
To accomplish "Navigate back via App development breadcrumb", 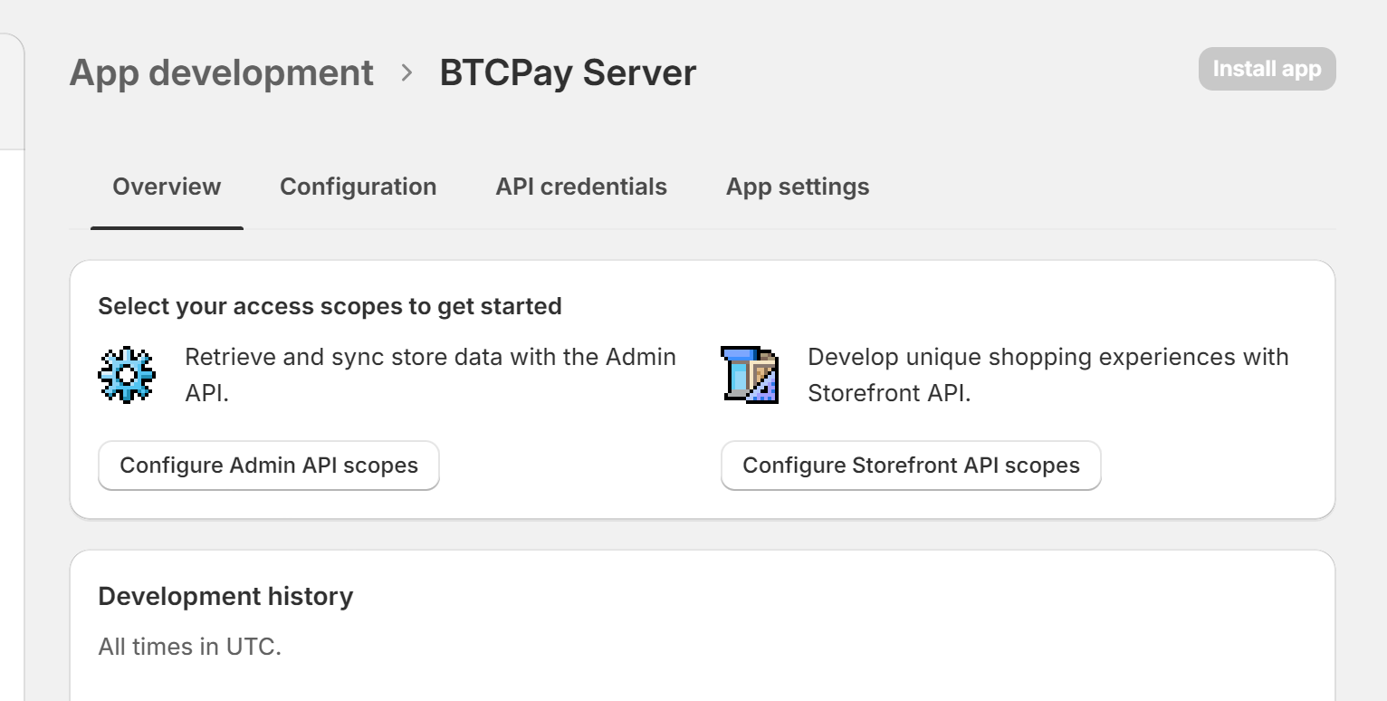I will [222, 72].
